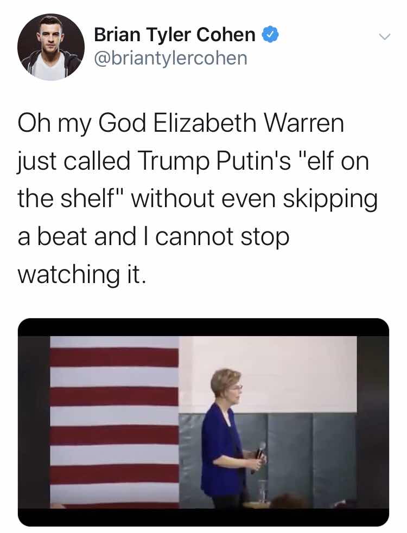Click "Trump Putin's" in the tweet text
Image resolution: width=407 pixels, height=533 pixels.
point(214,162)
